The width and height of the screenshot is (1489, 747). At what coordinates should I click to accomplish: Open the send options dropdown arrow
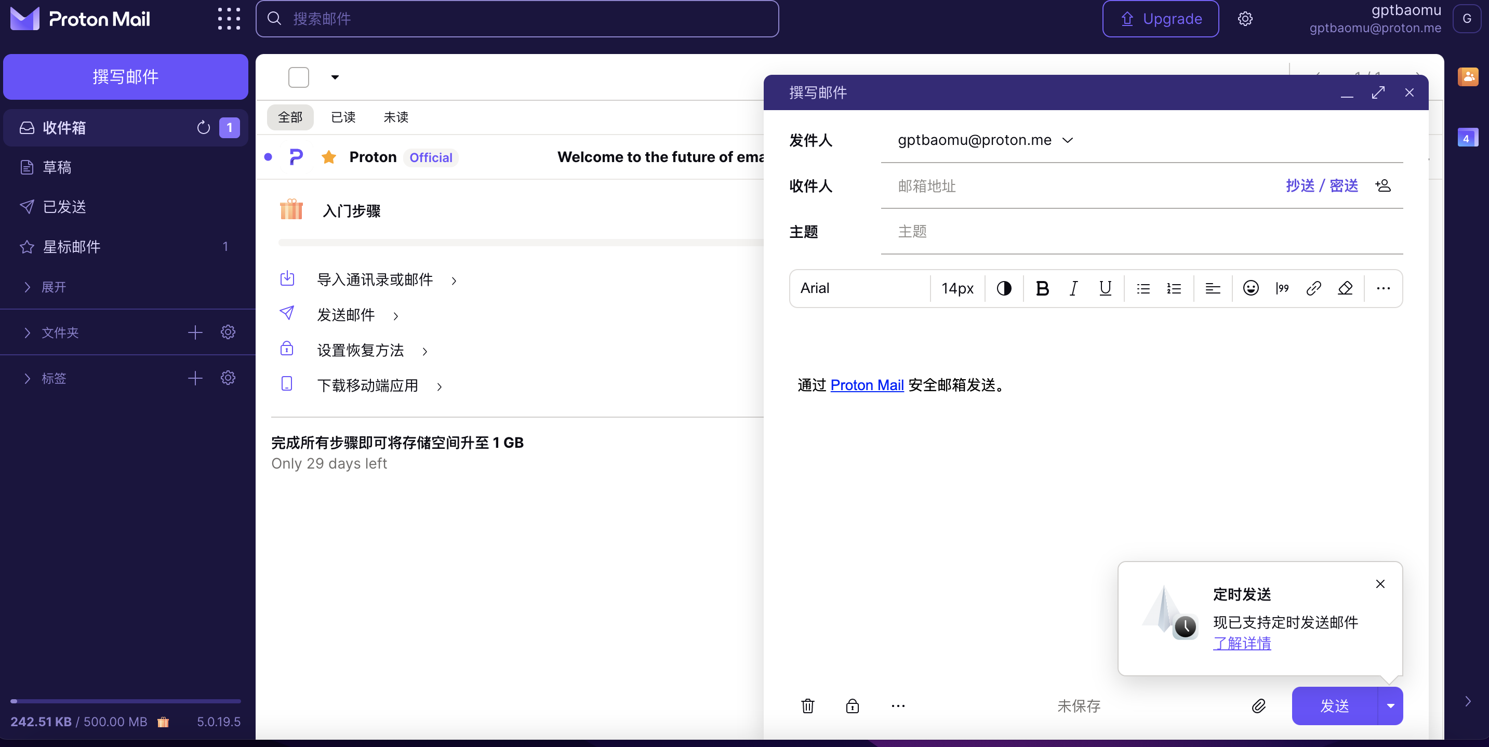pos(1391,706)
